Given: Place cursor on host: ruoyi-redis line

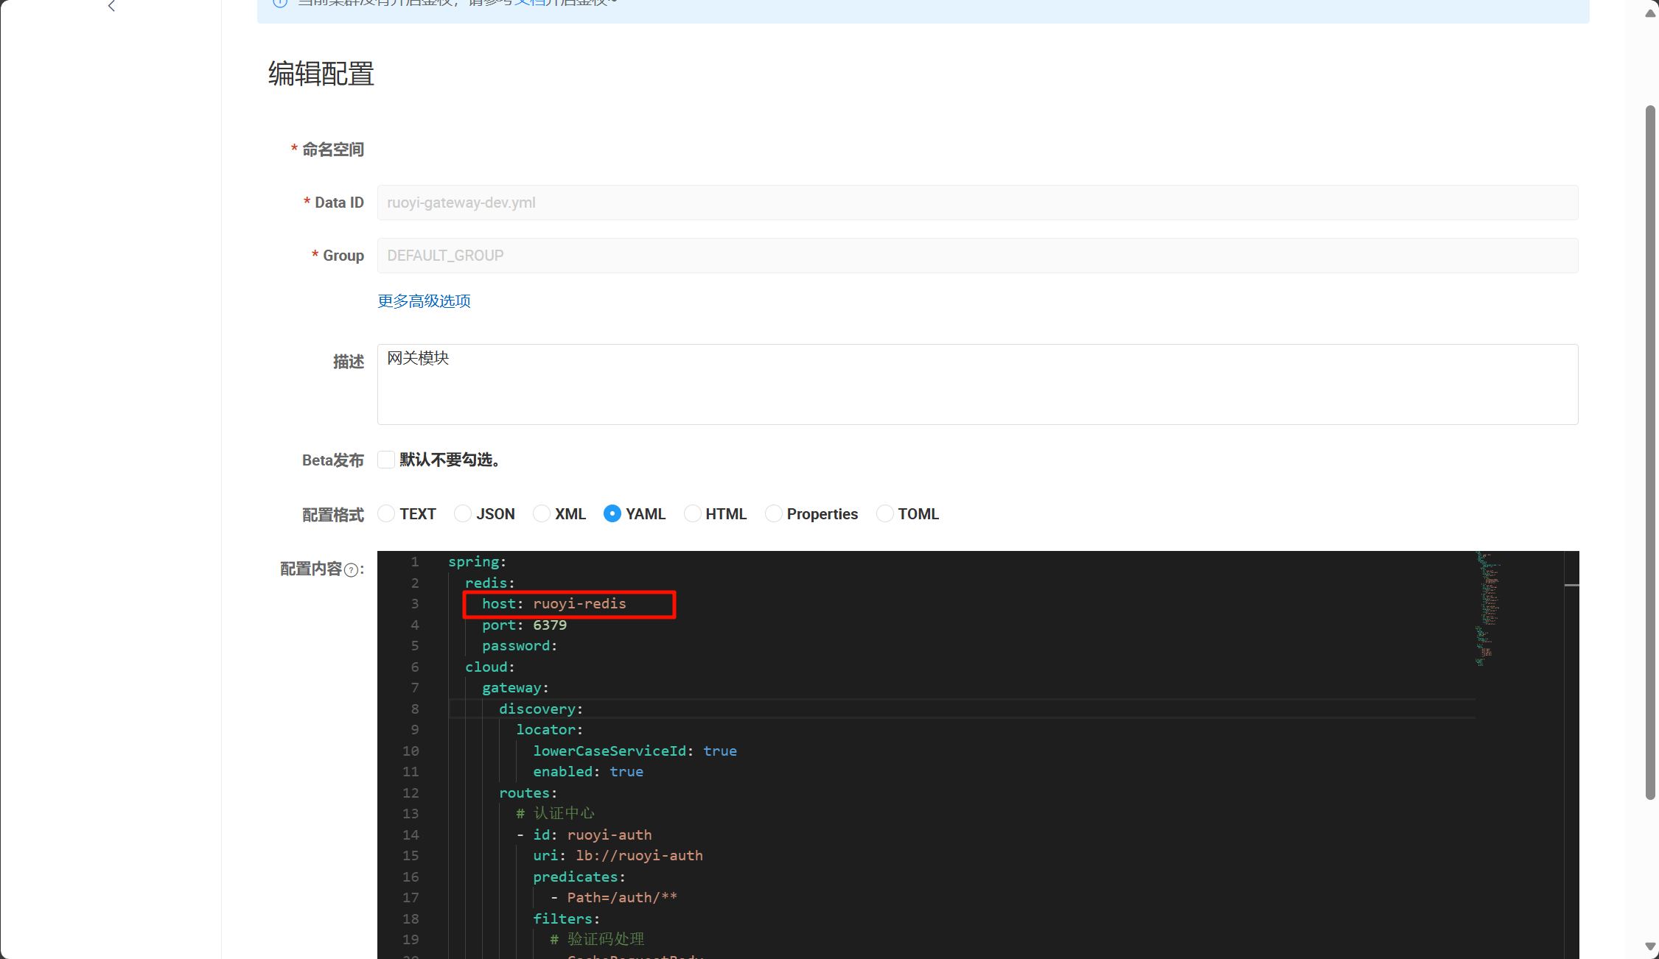Looking at the screenshot, I should pos(579,604).
